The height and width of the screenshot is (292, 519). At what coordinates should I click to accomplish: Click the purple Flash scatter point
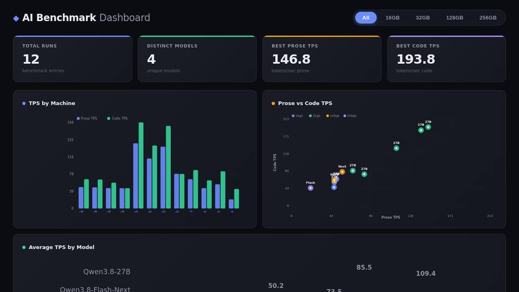(310, 188)
